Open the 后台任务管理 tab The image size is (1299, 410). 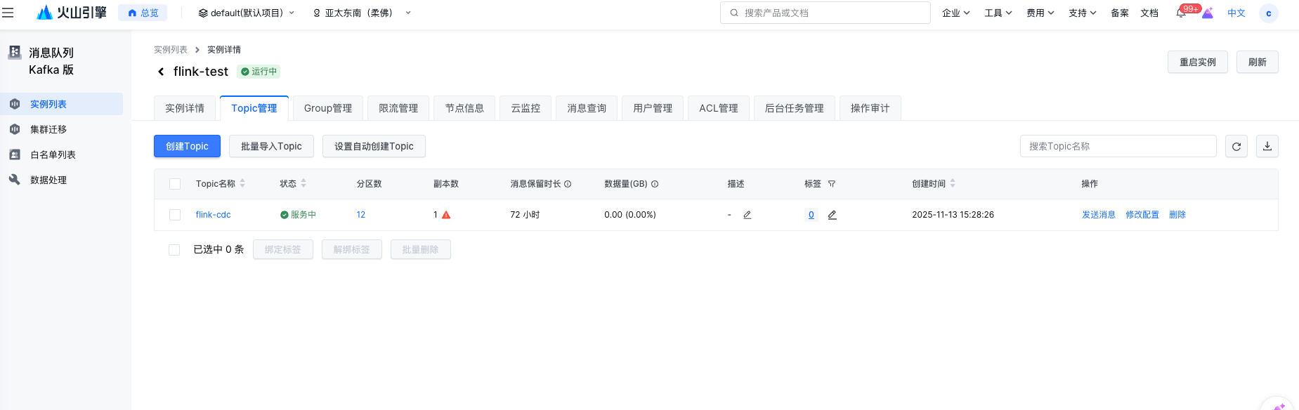tap(794, 108)
